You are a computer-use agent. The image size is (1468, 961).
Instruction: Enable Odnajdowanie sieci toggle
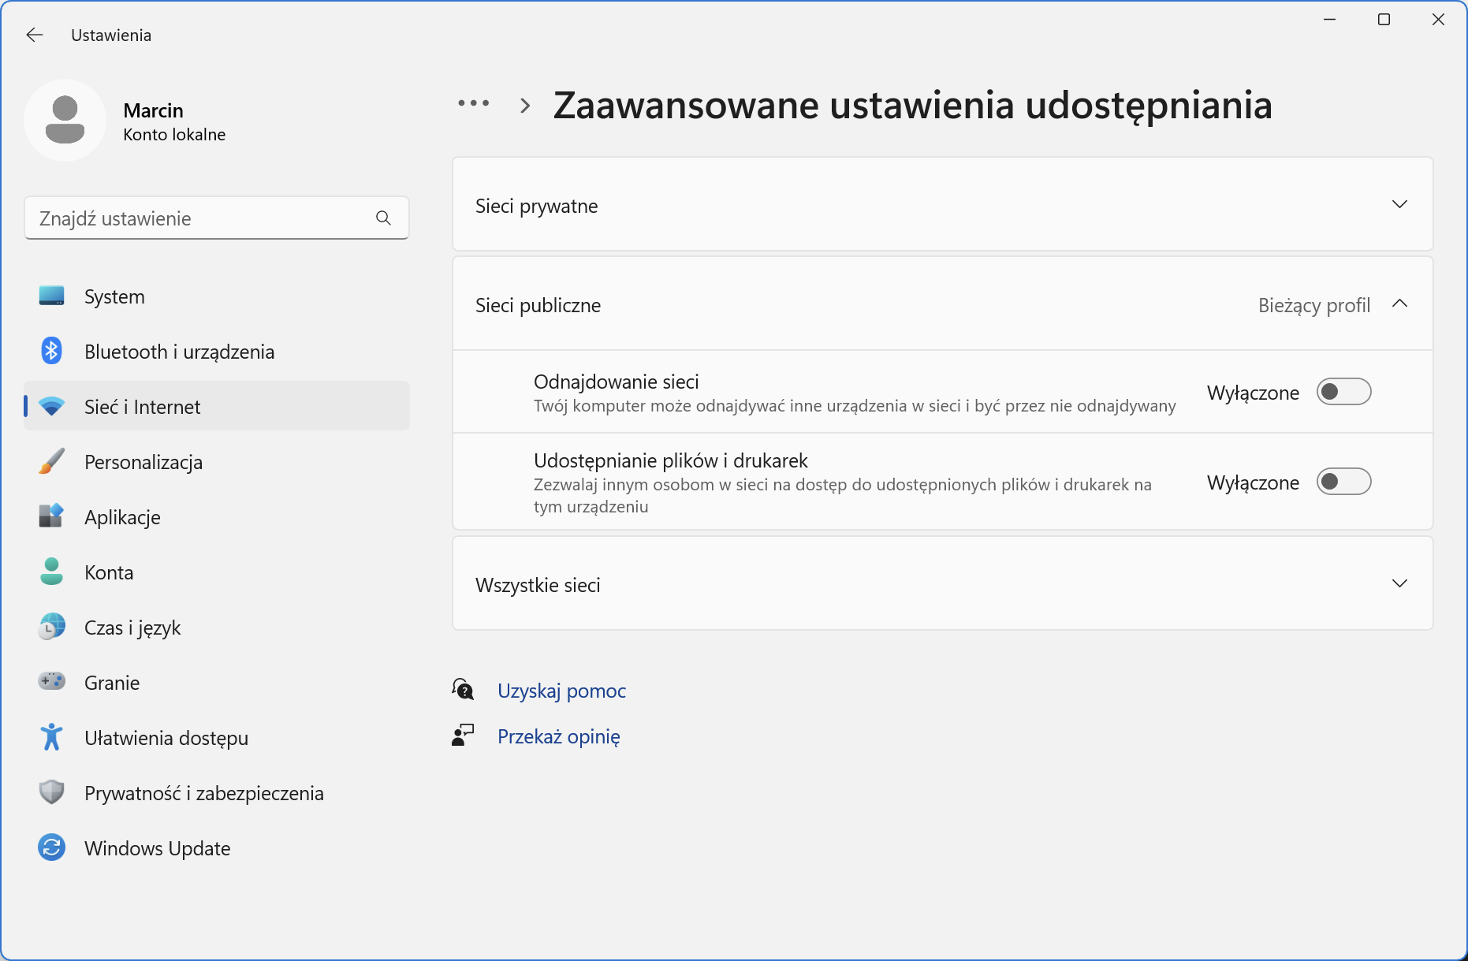click(x=1344, y=392)
